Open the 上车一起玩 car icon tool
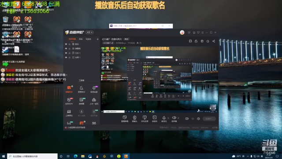Image resolution: width=282 pixels, height=159 pixels. click(94, 101)
